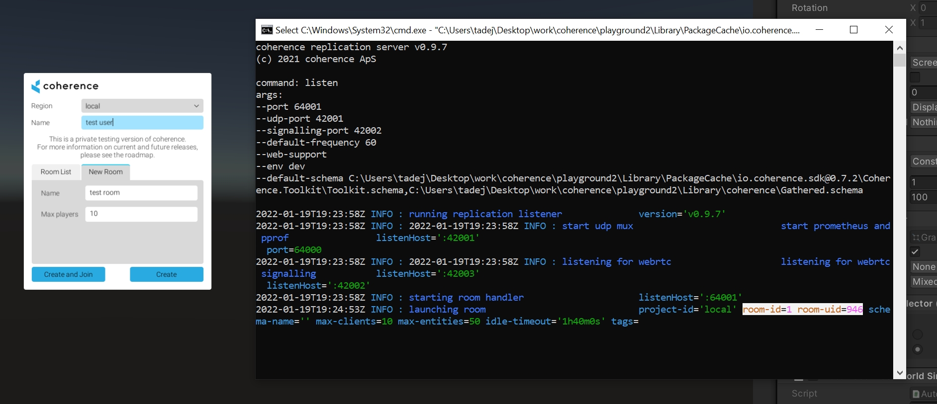The height and width of the screenshot is (404, 937).
Task: Close the replication server console window
Action: [889, 30]
